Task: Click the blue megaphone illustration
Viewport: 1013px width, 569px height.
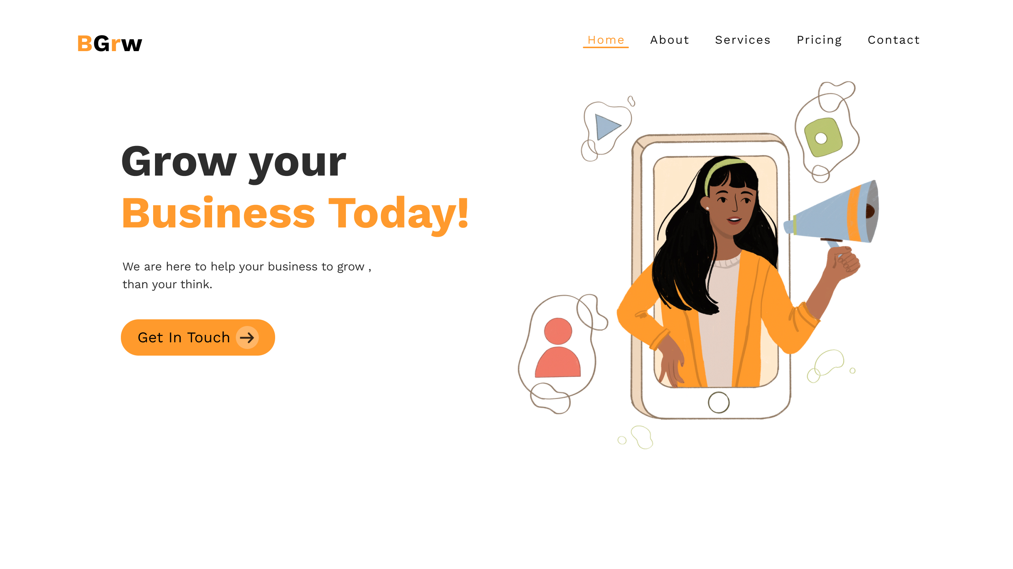Action: click(834, 213)
